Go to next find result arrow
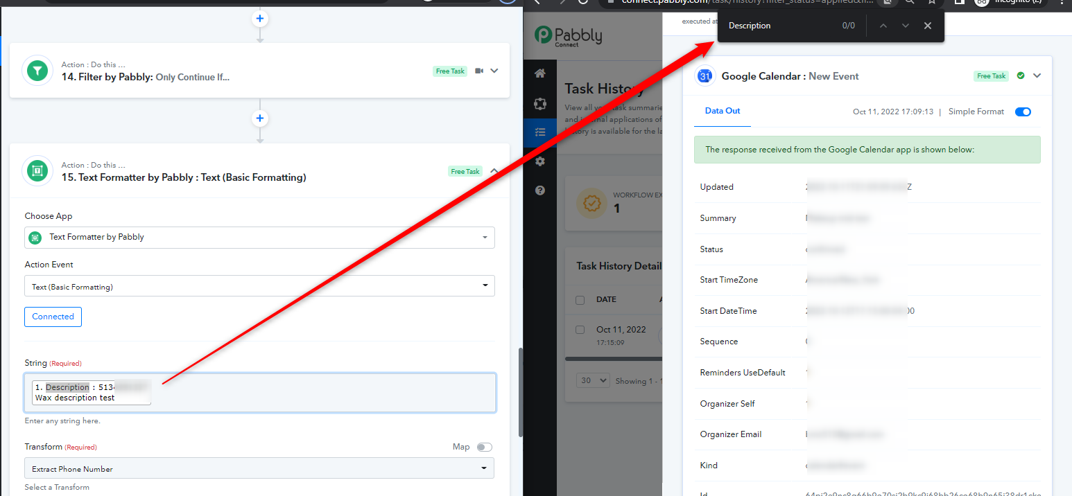 (x=905, y=26)
